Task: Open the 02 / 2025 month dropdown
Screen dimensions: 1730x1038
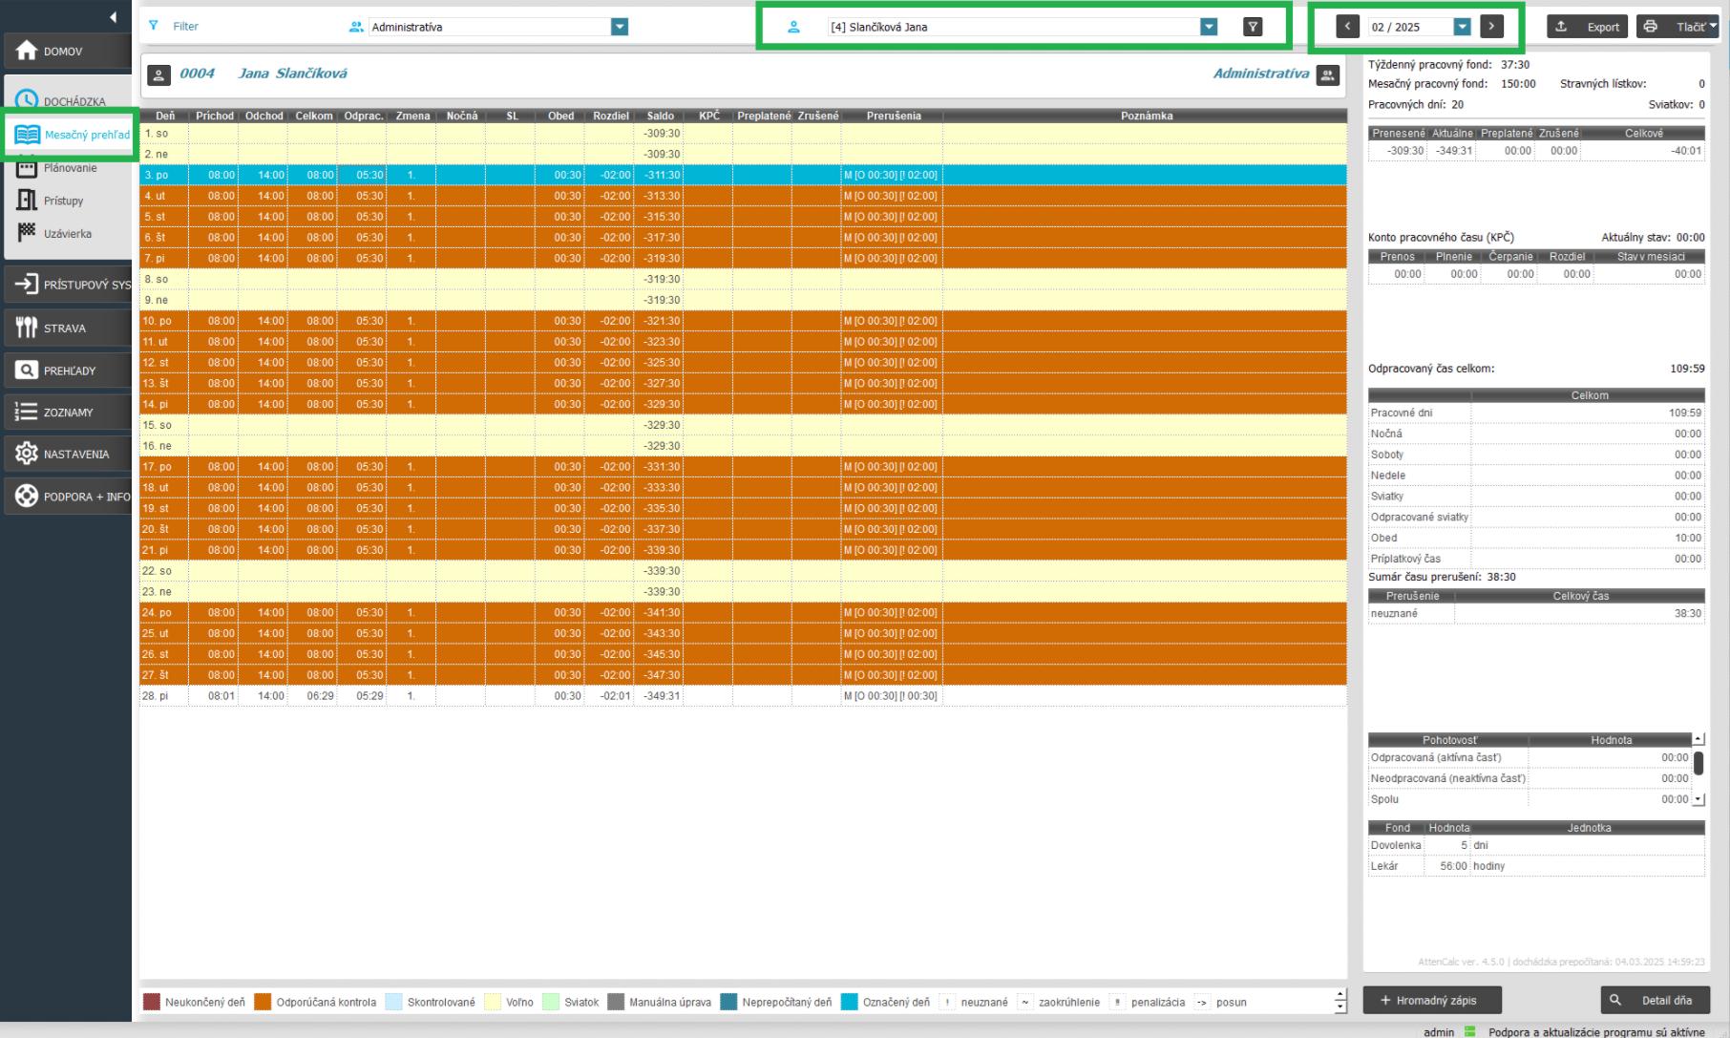Action: [x=1462, y=27]
